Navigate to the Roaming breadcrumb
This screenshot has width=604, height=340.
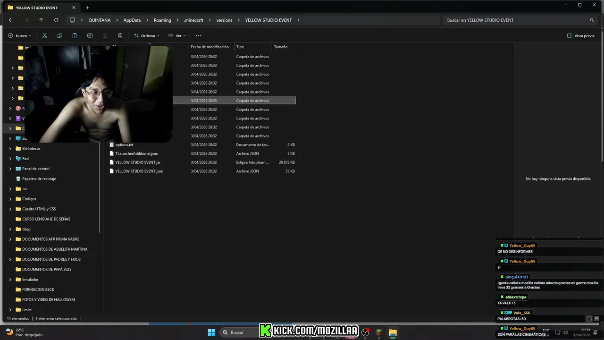(162, 20)
